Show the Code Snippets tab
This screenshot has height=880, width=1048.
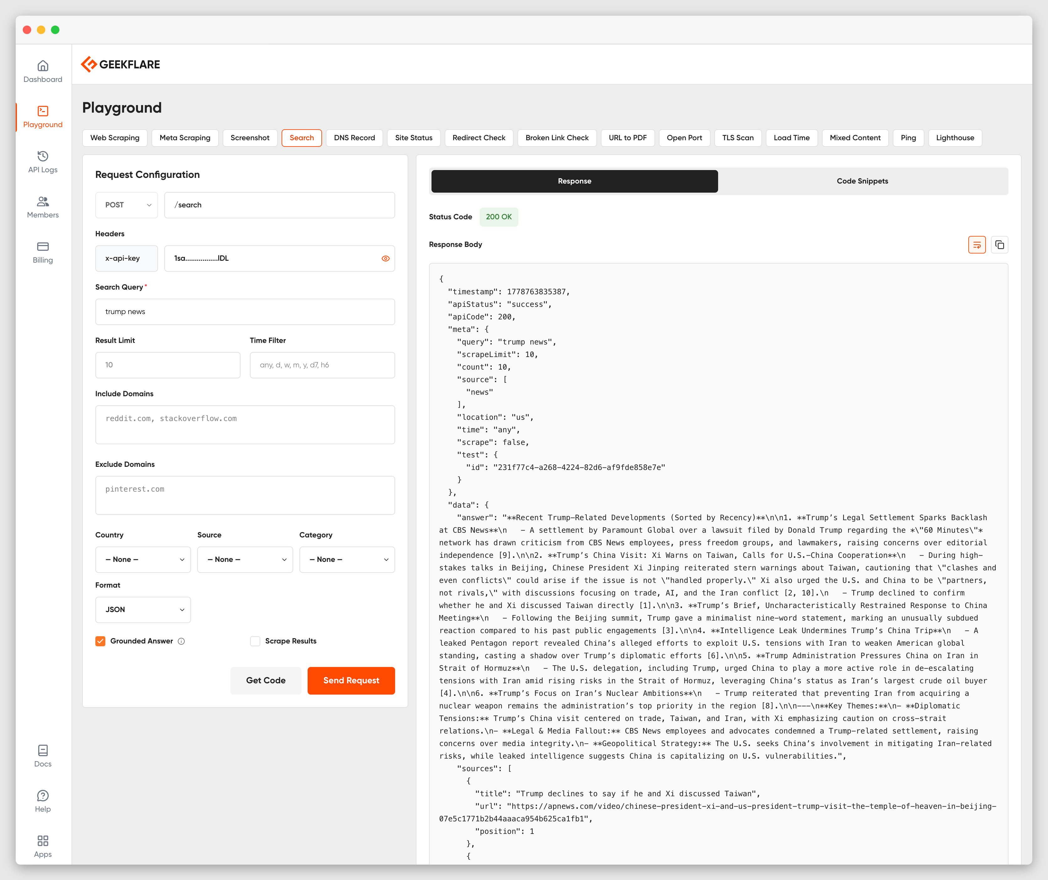coord(862,181)
